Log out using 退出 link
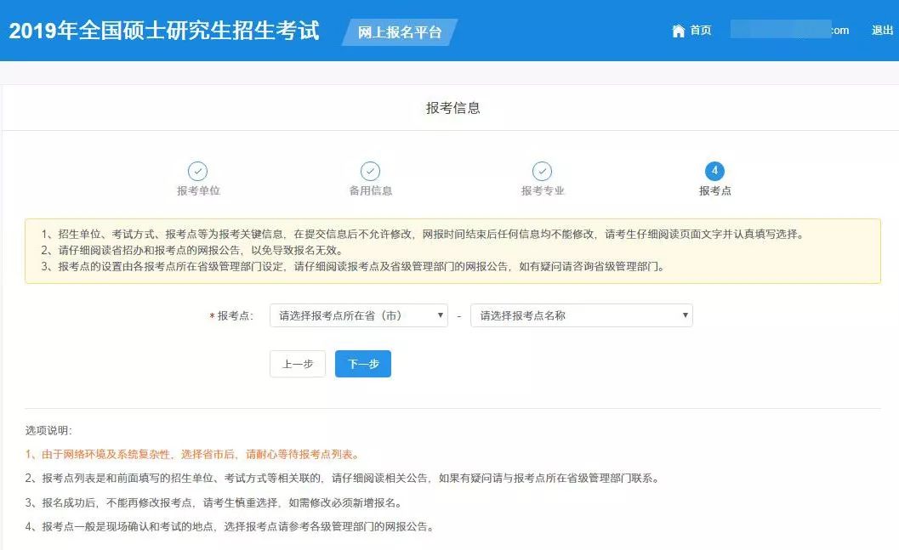 click(x=882, y=31)
